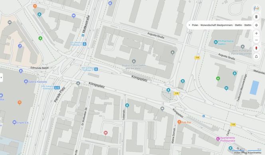The height and width of the screenshot is (155, 265).
Task: Click the Tadeusza Mazowieckiego street label
Action: point(241,88)
